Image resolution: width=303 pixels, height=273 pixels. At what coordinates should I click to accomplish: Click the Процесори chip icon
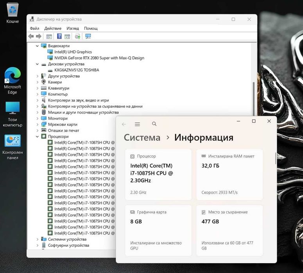click(x=44, y=137)
